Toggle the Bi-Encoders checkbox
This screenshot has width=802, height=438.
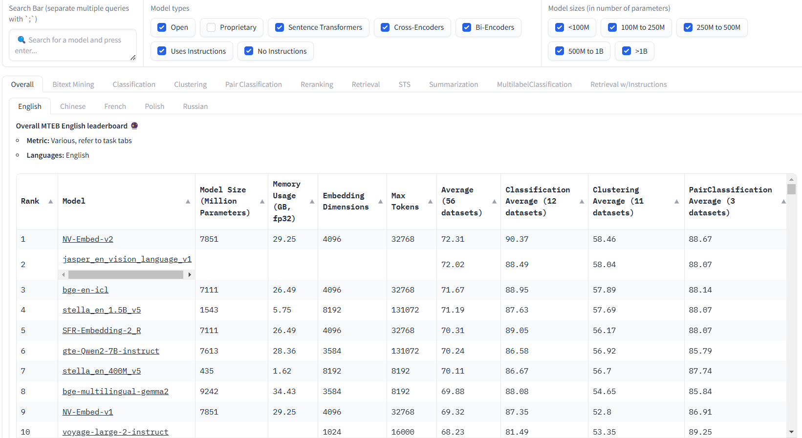467,27
